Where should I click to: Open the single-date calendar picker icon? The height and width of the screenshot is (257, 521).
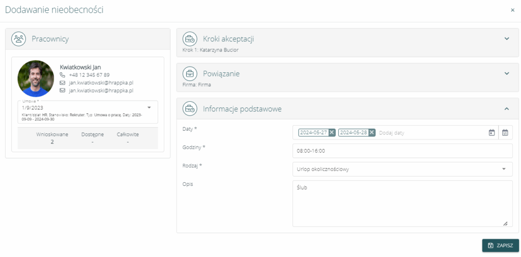click(492, 132)
